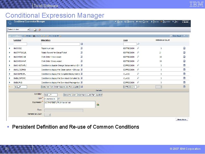This screenshot has height=154, width=205.
Task: Click the Type lookup icon in Details section
Action: coord(59,98)
